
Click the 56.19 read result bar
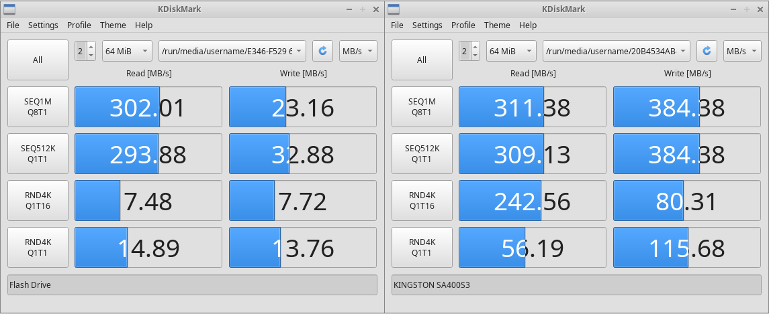[x=532, y=248]
